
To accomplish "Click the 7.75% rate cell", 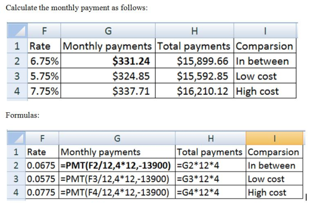I will (44, 91).
